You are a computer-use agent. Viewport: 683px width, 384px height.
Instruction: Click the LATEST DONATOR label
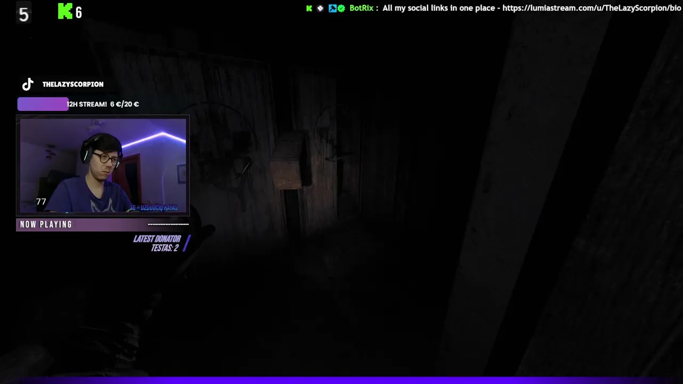[x=157, y=239]
